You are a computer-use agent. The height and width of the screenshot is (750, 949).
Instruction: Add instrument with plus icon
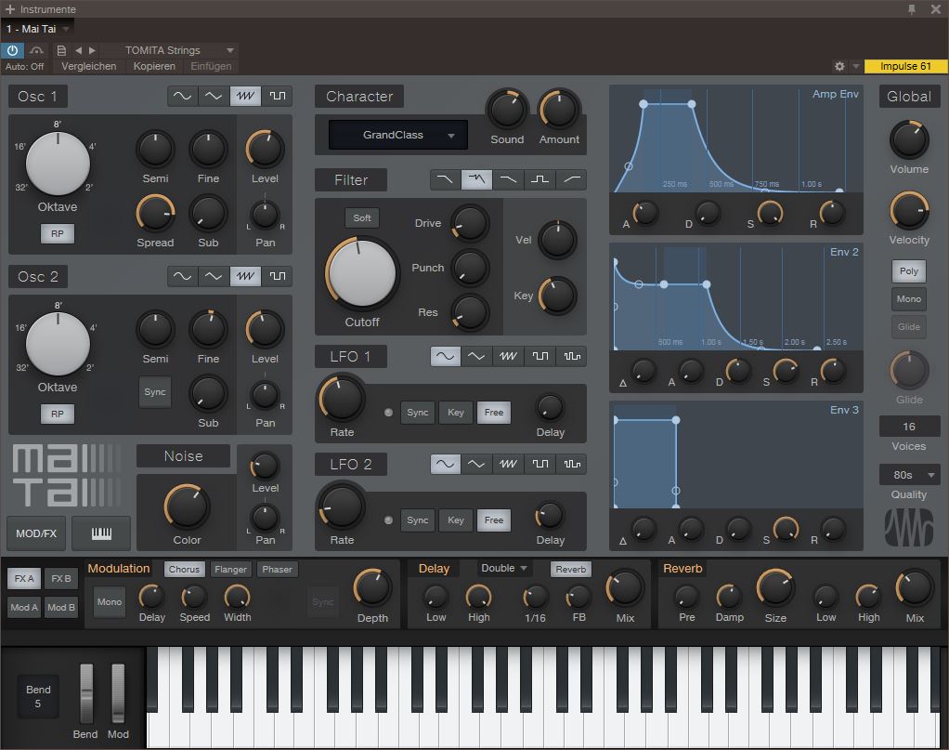click(9, 9)
